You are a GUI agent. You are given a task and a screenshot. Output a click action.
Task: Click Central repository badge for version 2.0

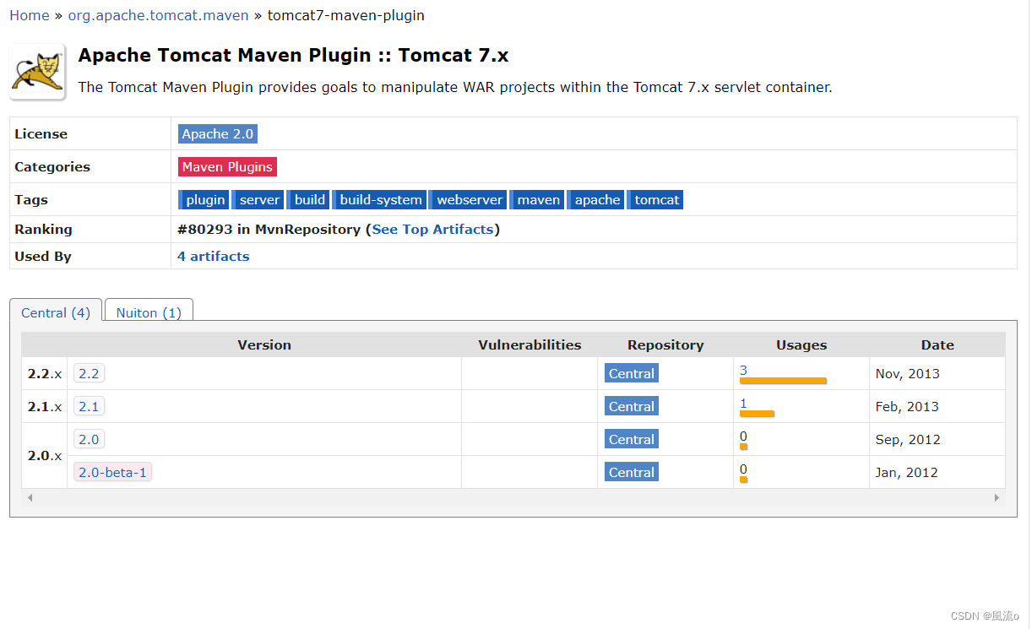coord(631,439)
